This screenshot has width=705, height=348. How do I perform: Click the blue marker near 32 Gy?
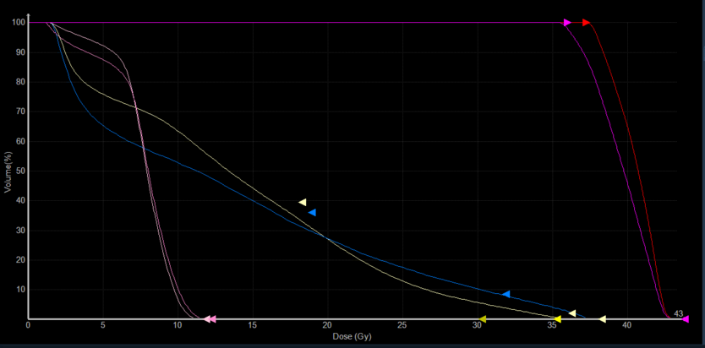(506, 294)
